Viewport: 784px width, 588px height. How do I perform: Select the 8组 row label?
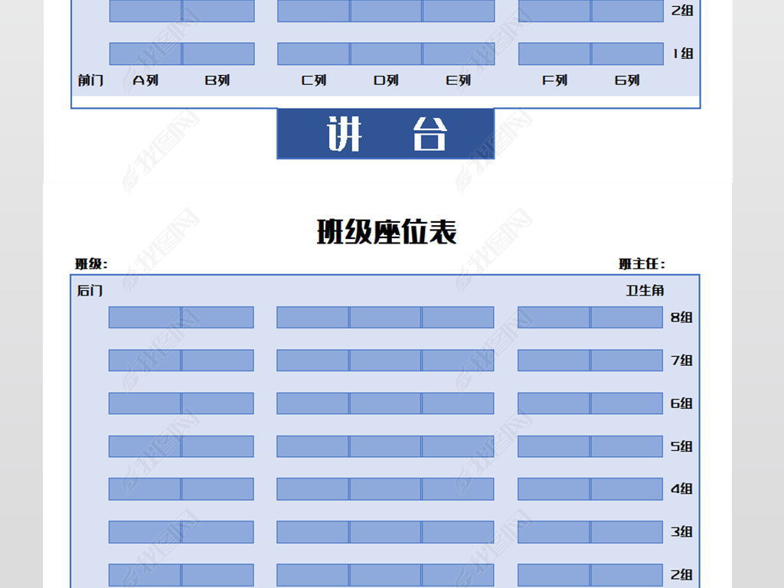681,317
